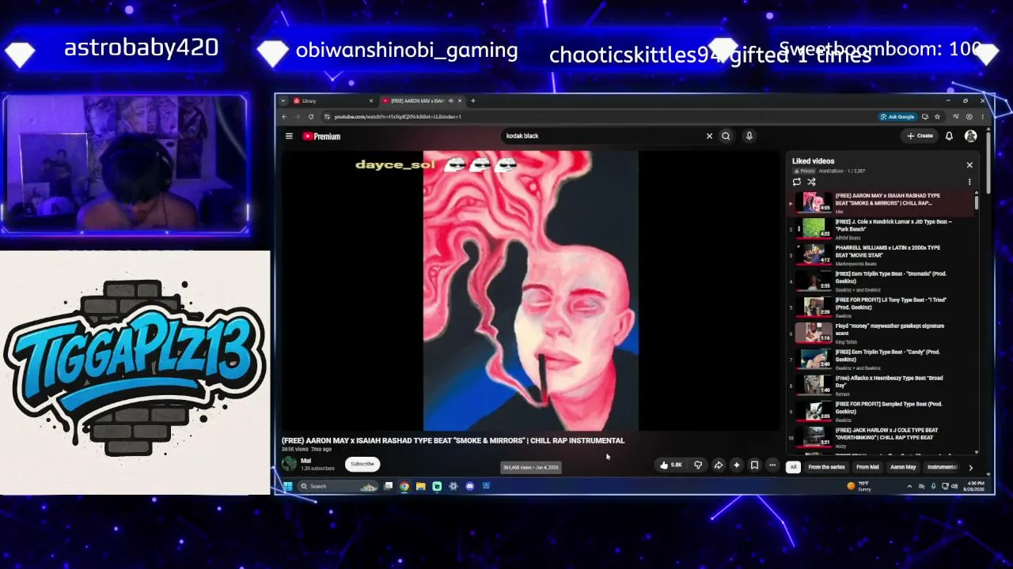
Task: Click the sparkle Ask icon below video
Action: 736,465
